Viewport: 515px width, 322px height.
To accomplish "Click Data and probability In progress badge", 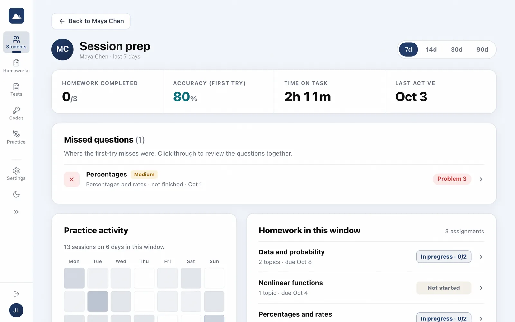I will 444,257.
